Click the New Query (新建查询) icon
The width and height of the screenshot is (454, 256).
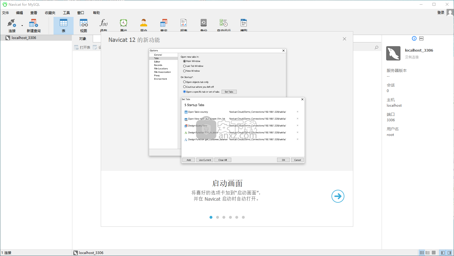[33, 23]
